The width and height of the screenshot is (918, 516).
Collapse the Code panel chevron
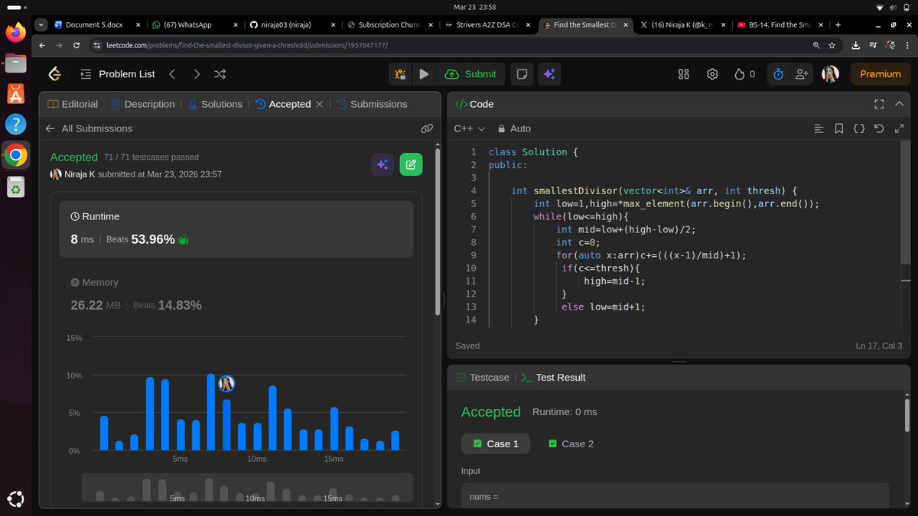click(899, 104)
